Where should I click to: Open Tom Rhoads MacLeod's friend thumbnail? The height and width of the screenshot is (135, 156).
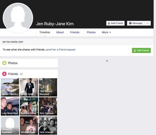pos(48,87)
